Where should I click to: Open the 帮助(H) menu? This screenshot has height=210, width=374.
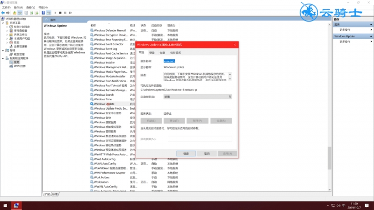[43, 7]
